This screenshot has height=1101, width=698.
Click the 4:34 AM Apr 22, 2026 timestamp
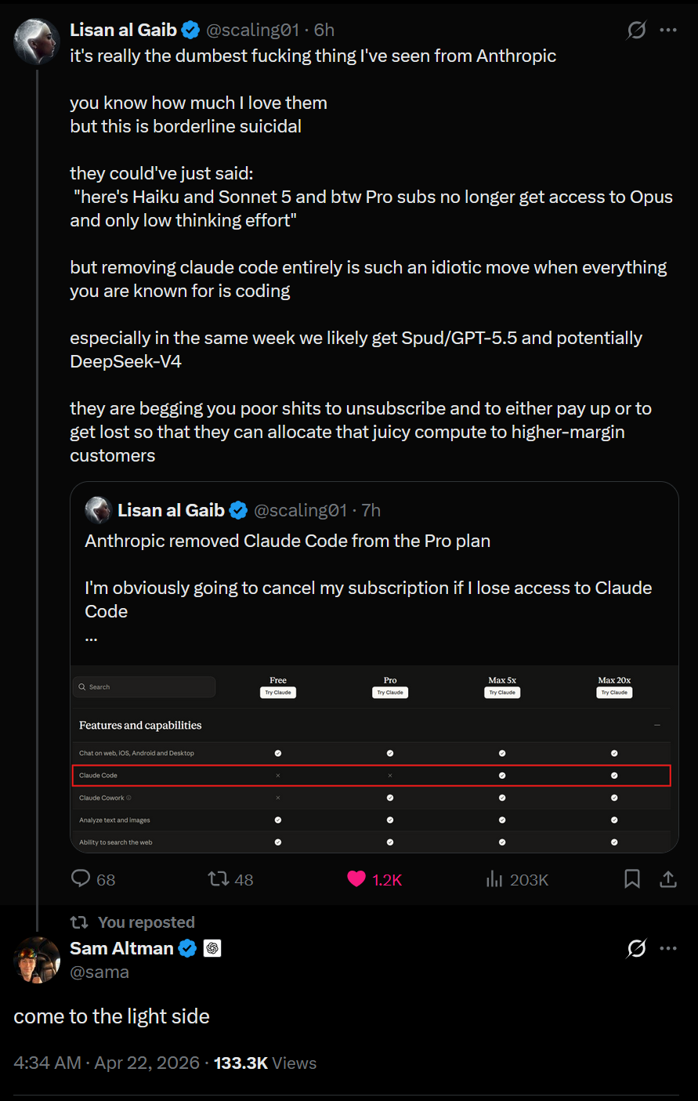pos(107,1063)
